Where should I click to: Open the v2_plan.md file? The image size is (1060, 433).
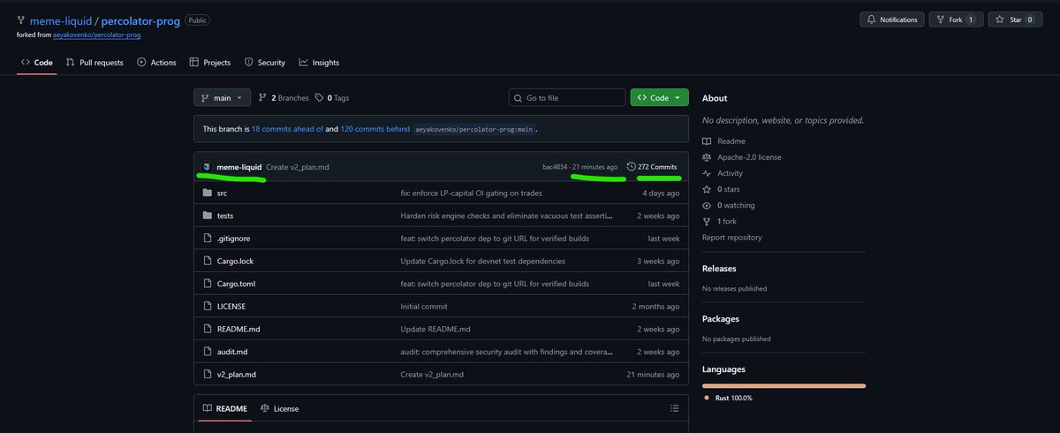coord(236,375)
